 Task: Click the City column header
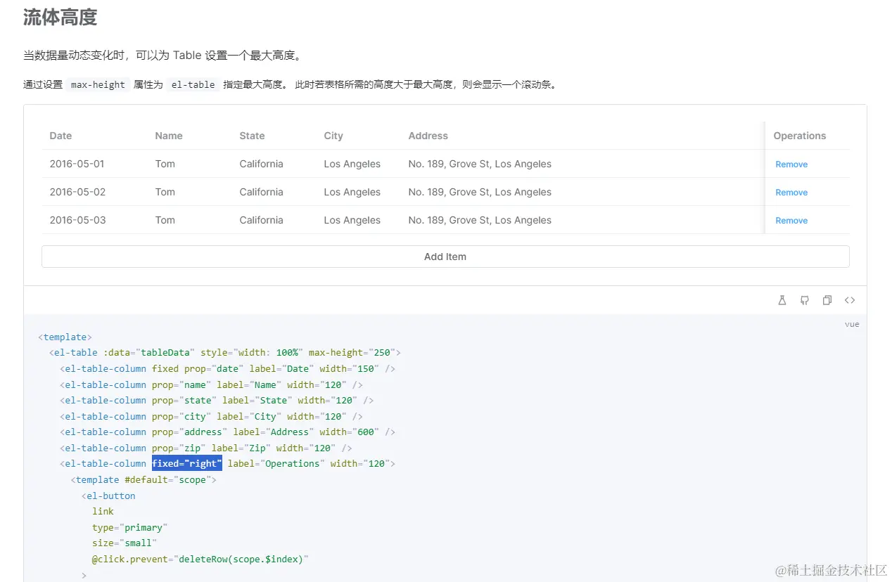(333, 136)
